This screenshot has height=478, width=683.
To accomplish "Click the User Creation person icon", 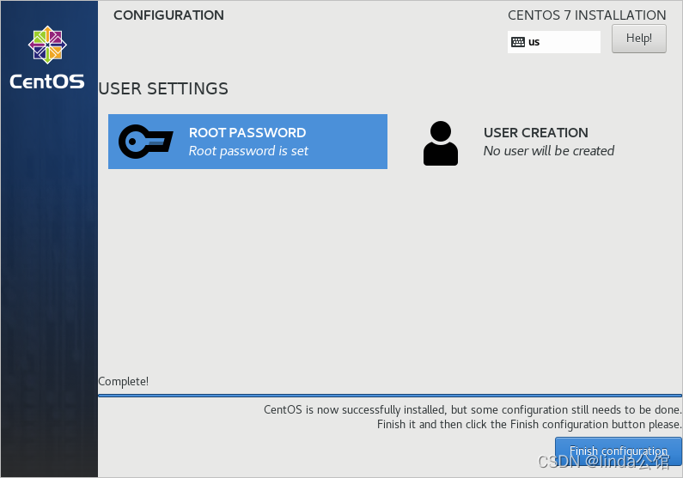I will pos(441,143).
